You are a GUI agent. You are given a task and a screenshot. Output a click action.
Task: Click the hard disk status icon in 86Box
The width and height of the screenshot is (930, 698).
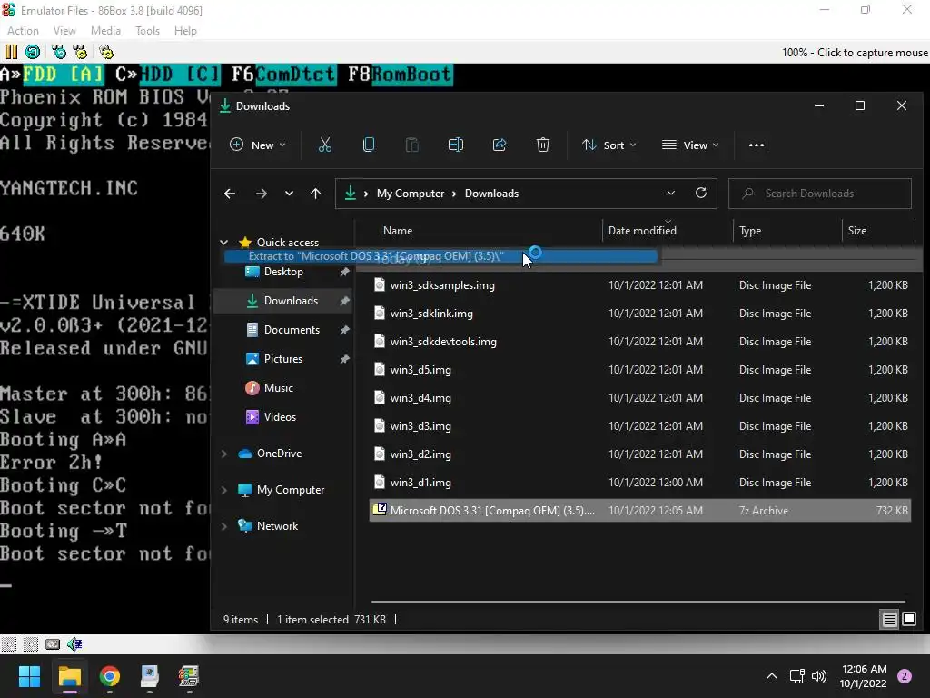point(53,644)
